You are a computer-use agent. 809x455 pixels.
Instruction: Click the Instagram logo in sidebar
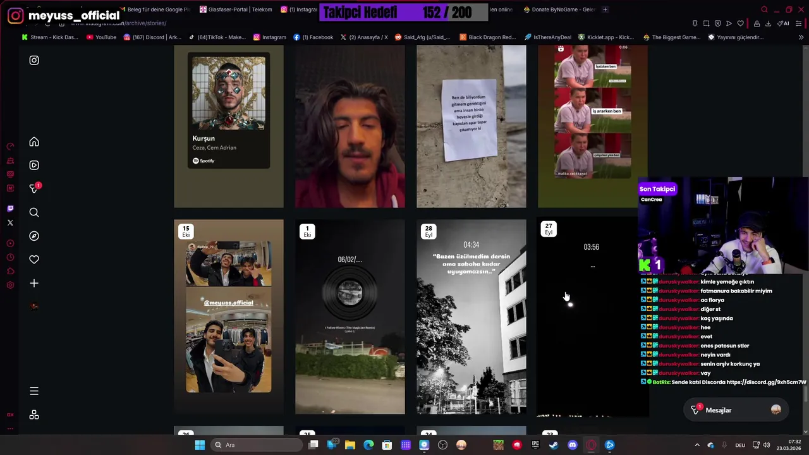pyautogui.click(x=34, y=60)
